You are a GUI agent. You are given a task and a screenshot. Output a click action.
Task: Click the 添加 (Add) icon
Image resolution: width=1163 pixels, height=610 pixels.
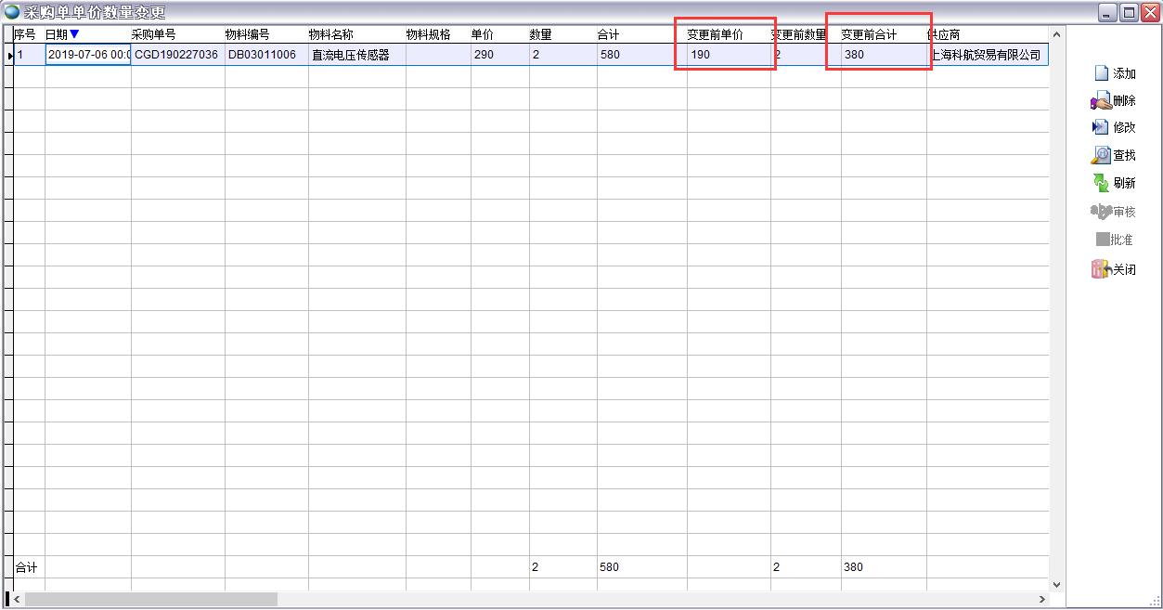pos(1102,73)
